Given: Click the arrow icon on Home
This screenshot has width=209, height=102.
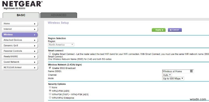Looking at the screenshot, I should click(35, 24).
